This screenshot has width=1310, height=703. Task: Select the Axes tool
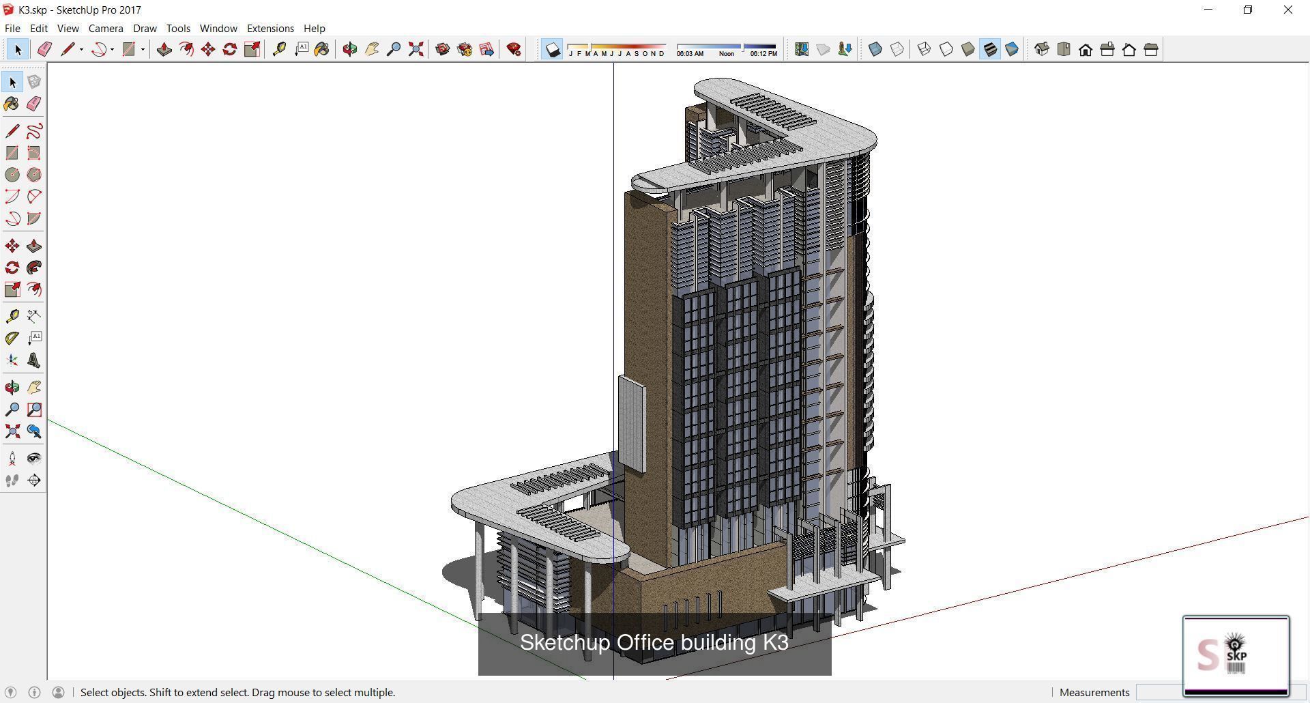click(x=12, y=360)
